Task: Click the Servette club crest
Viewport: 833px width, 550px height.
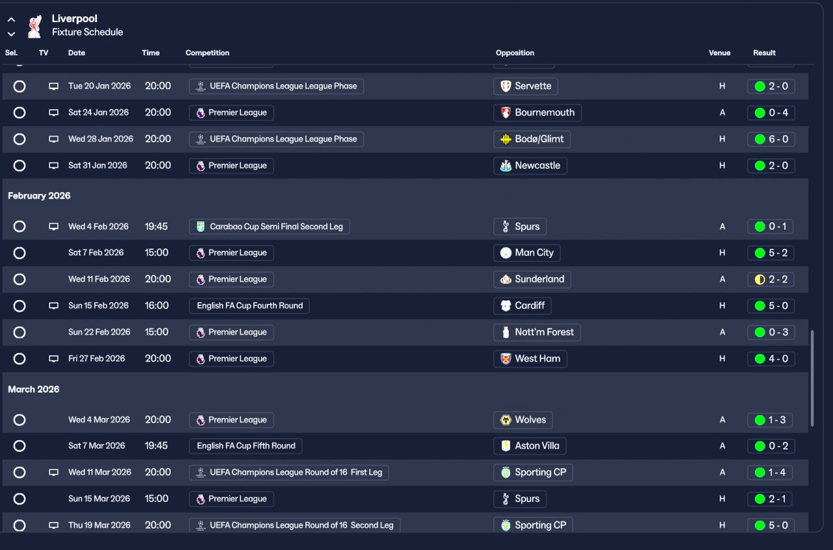Action: [506, 86]
